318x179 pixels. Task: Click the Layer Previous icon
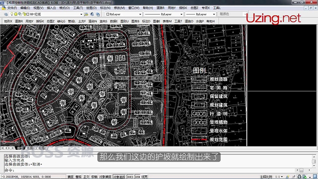92,14
